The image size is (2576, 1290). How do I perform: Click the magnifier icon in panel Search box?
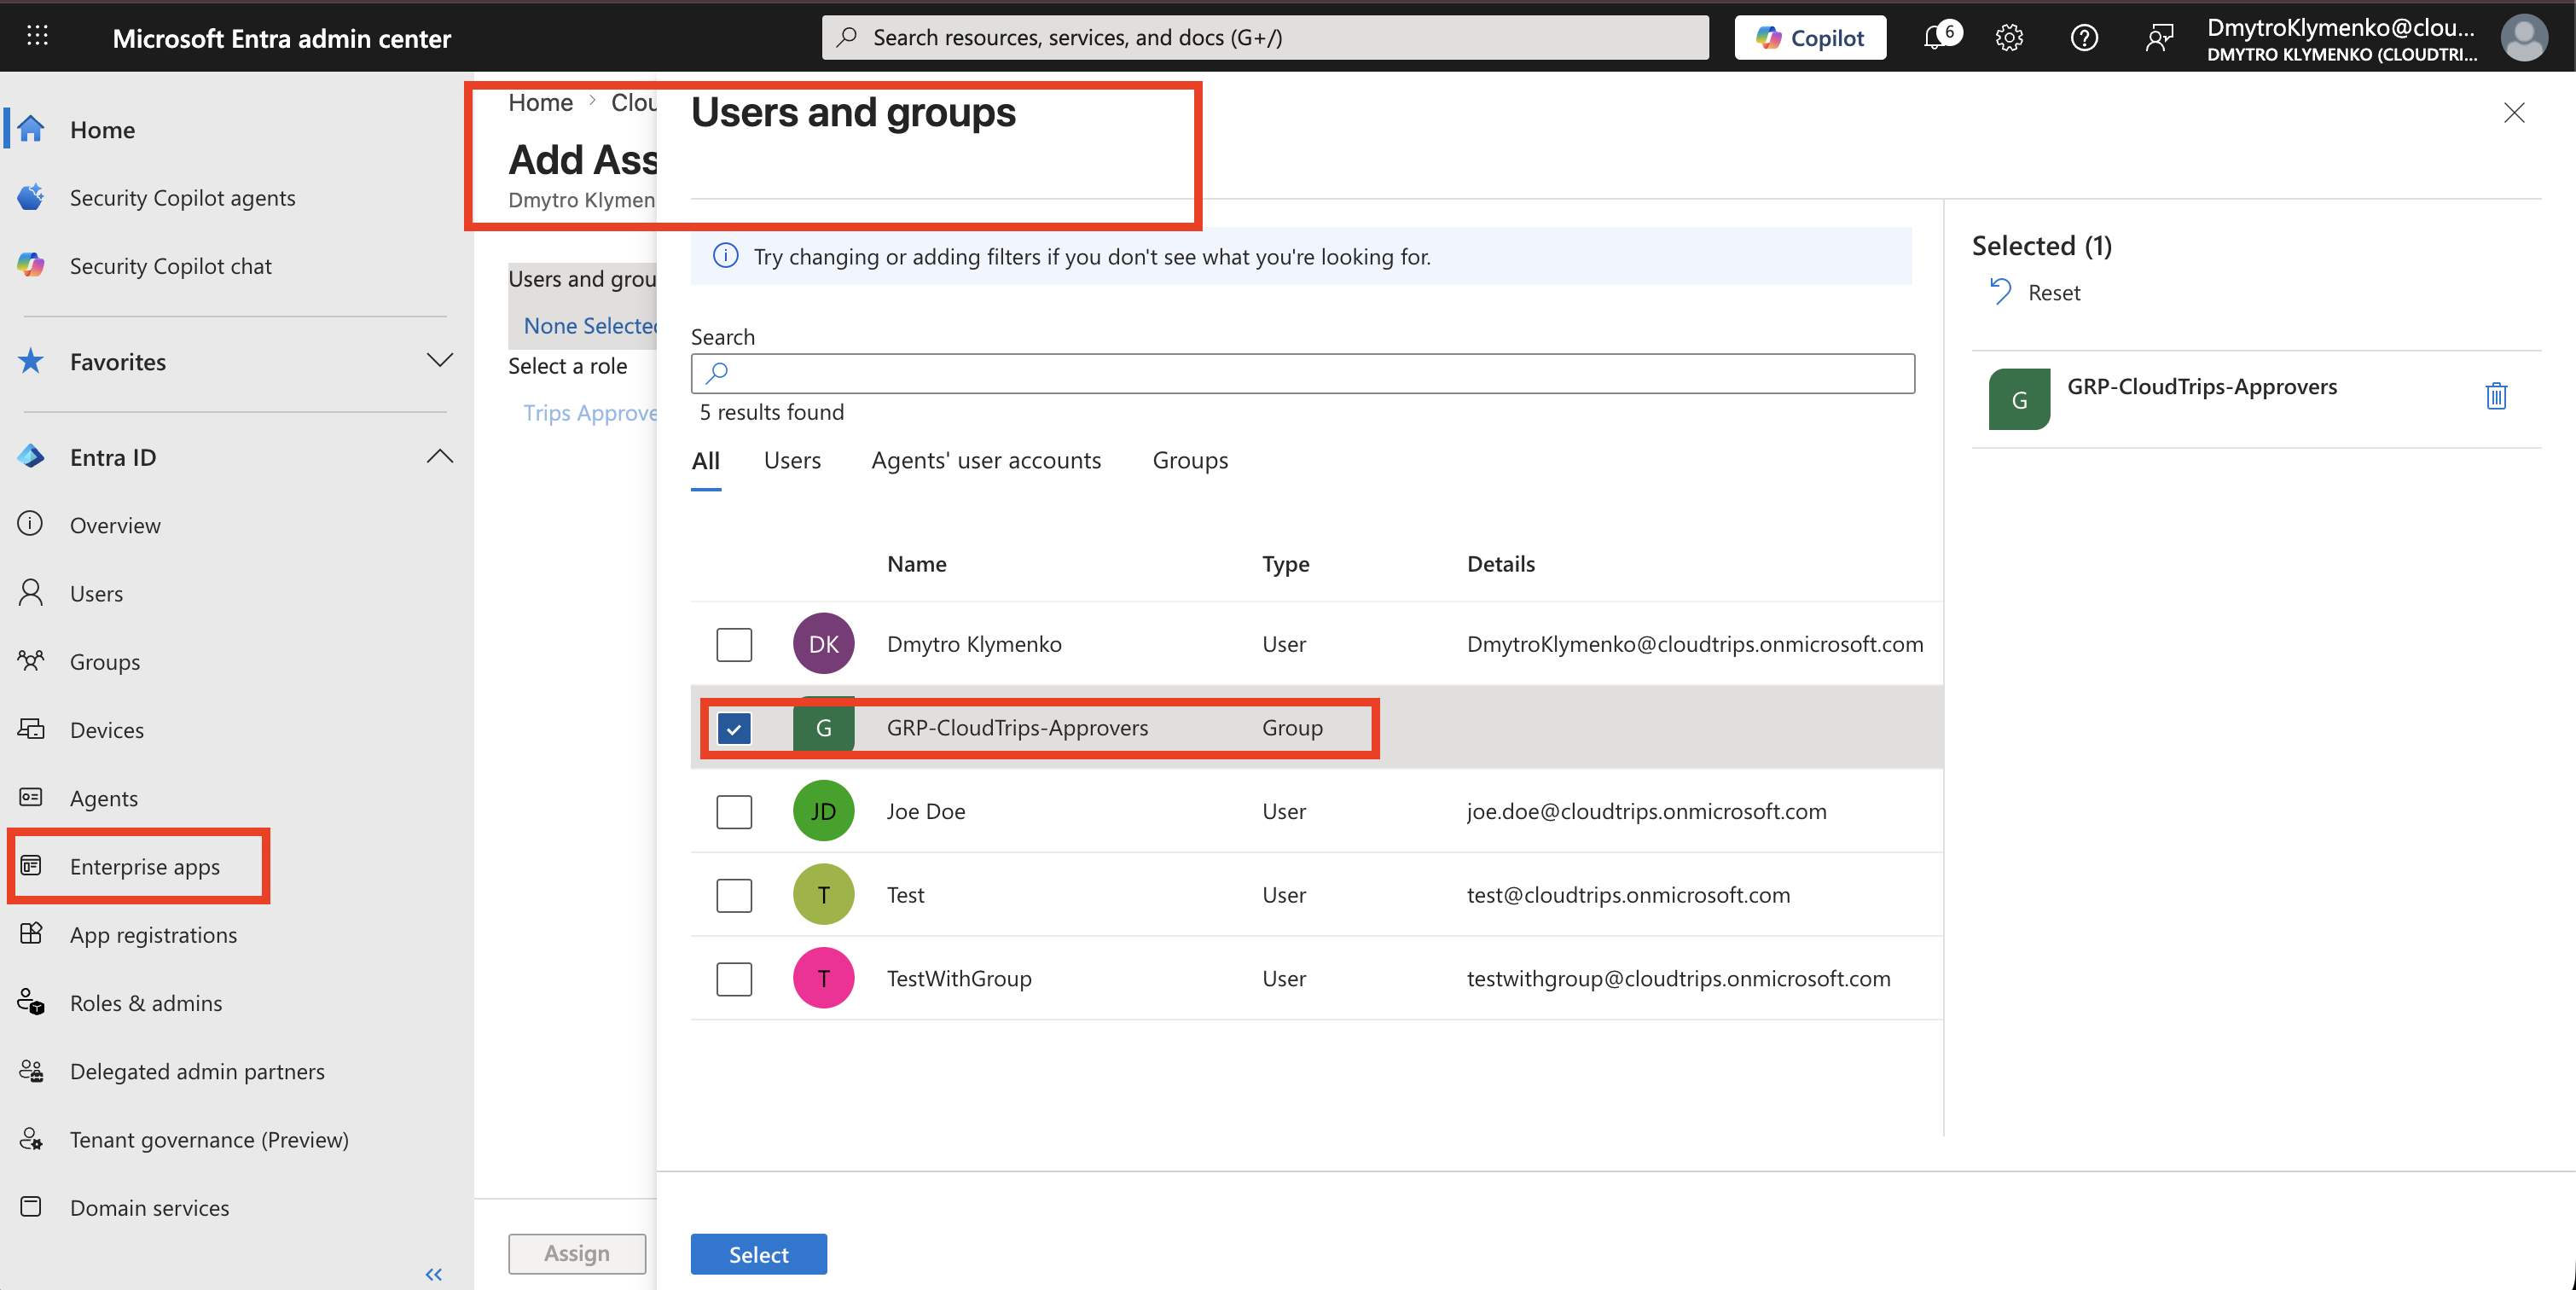click(x=716, y=373)
